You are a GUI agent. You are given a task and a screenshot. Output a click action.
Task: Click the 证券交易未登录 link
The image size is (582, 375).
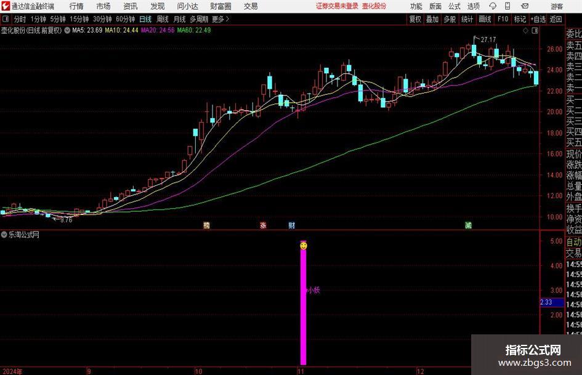(x=337, y=6)
